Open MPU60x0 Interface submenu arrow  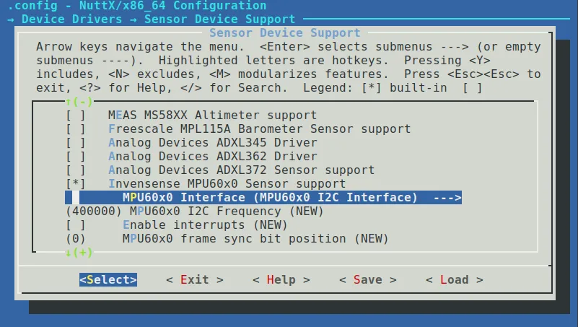coord(447,198)
